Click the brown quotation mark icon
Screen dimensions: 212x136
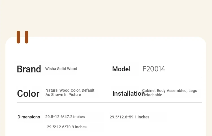[22, 37]
